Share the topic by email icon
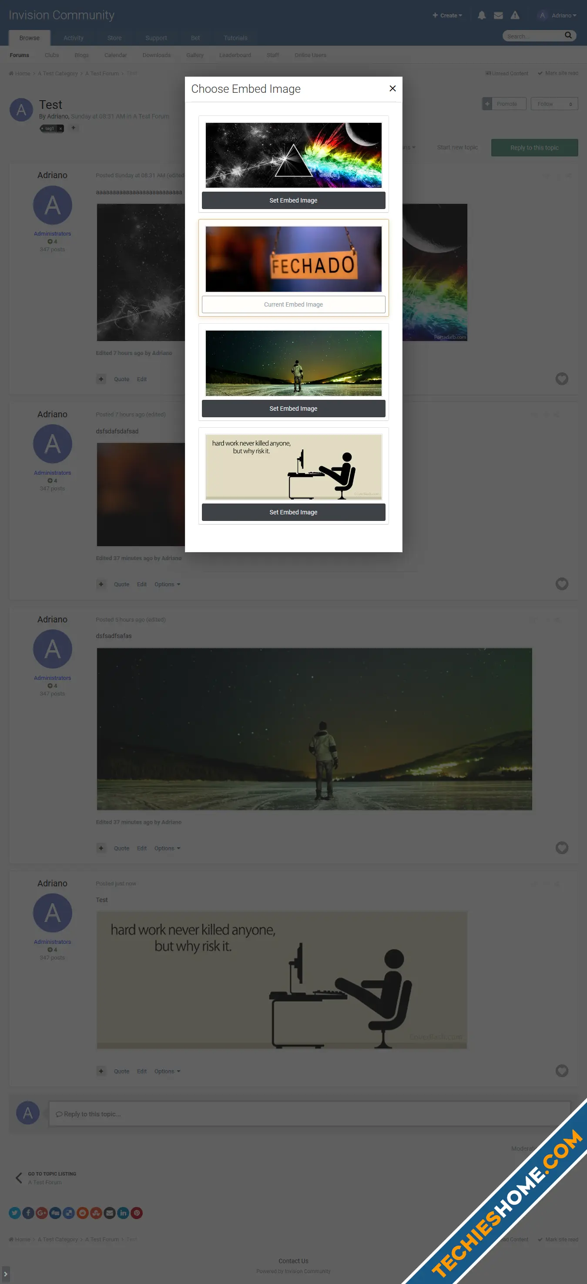This screenshot has height=1284, width=587. (110, 1213)
